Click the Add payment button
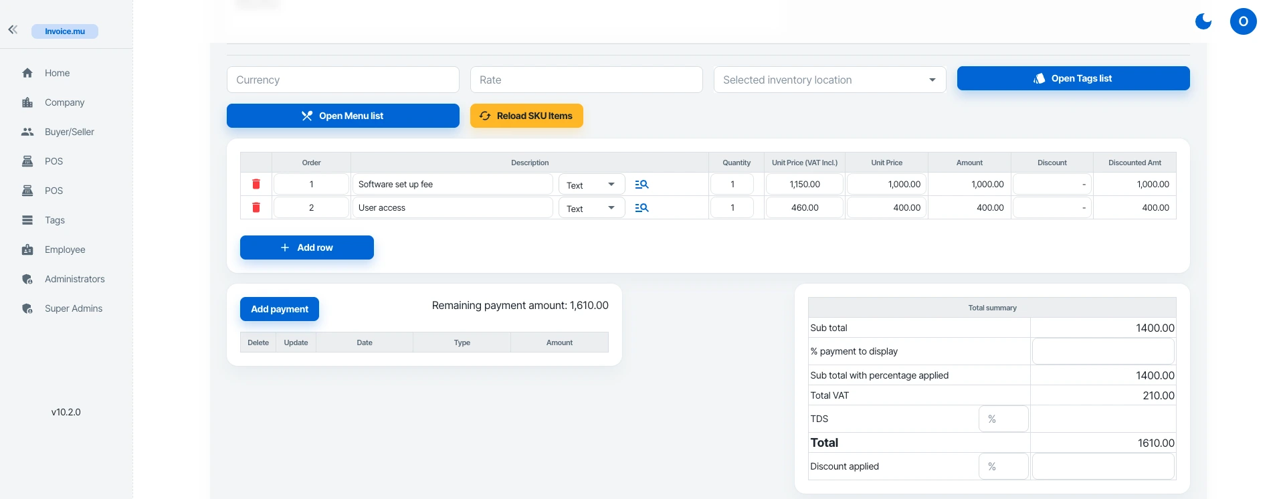1279x499 pixels. pos(279,309)
